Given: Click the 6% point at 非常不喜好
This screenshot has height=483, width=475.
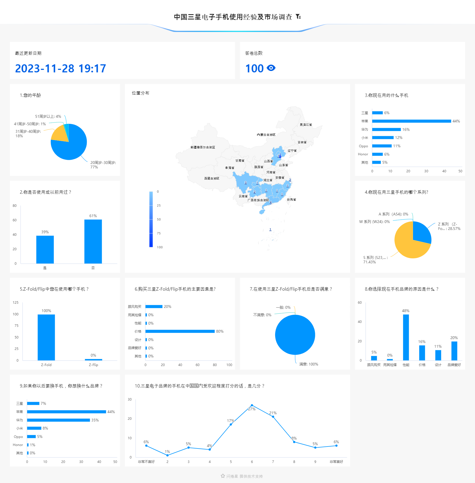Looking at the screenshot, I should 146,446.
